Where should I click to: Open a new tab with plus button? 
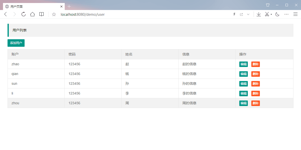(69, 6)
